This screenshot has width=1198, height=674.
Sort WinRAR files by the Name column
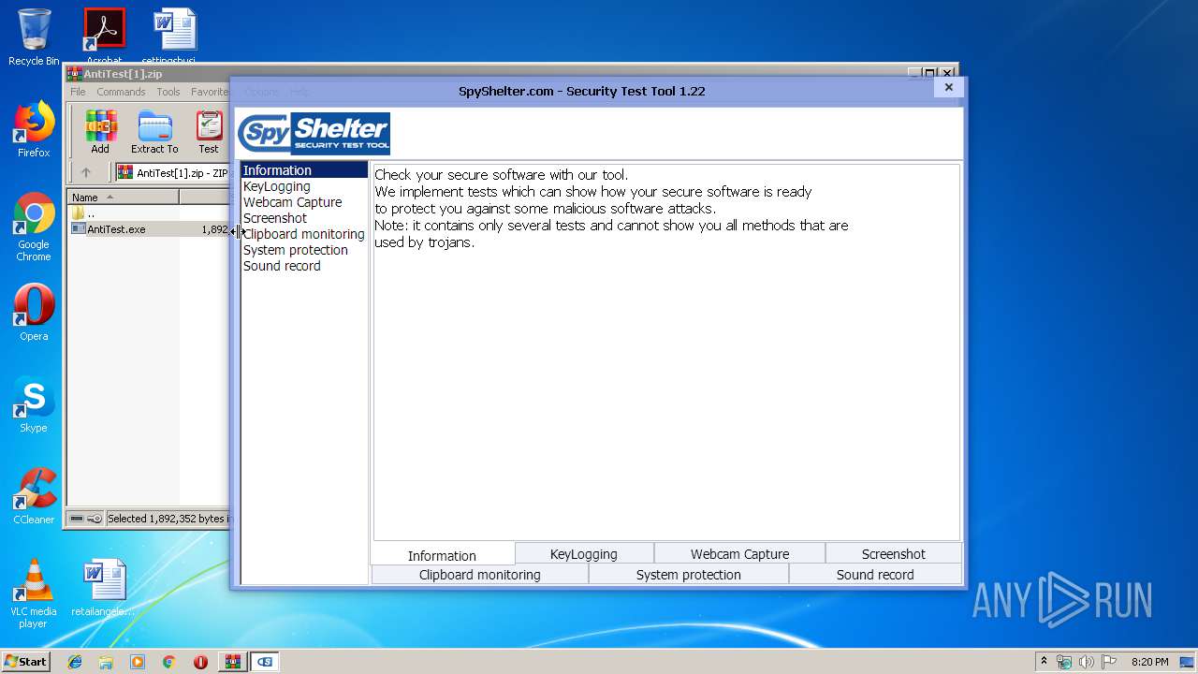click(123, 198)
